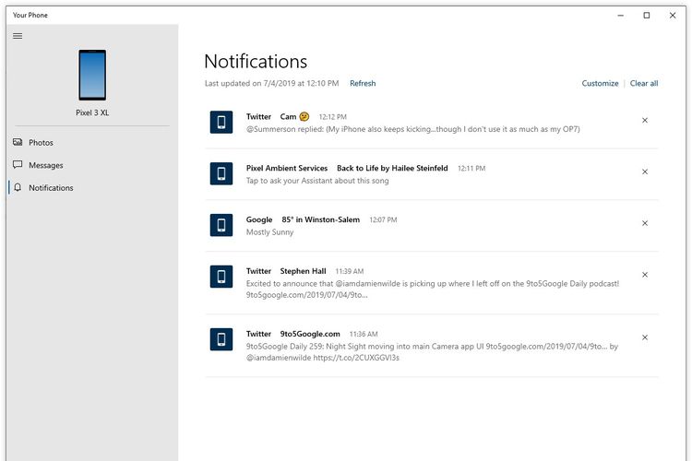Image resolution: width=692 pixels, height=461 pixels.
Task: Click the phone icon beside Pixel Ambient Services
Action: point(221,173)
